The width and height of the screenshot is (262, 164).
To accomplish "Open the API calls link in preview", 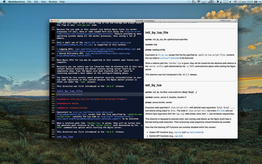I will pyautogui.click(x=220, y=111).
